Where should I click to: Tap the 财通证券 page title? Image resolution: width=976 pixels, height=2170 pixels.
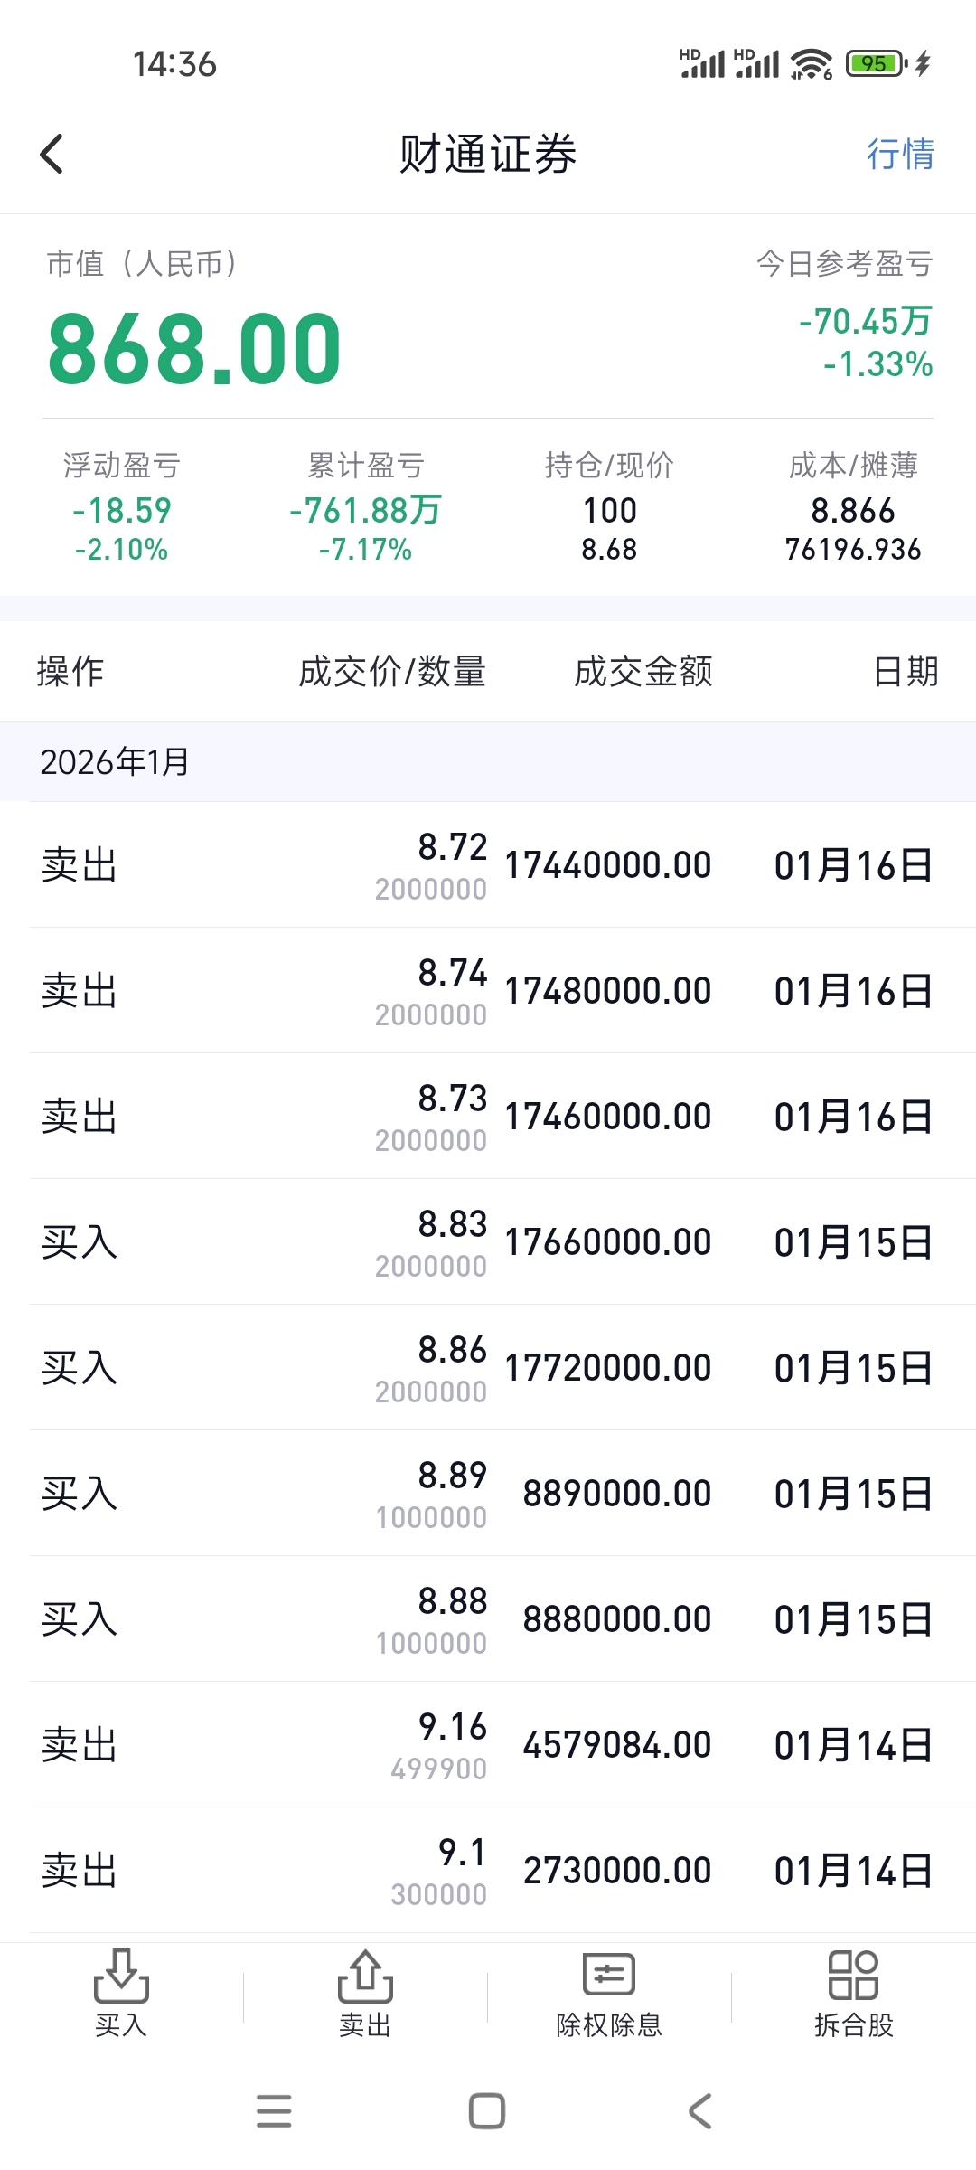[x=488, y=154]
